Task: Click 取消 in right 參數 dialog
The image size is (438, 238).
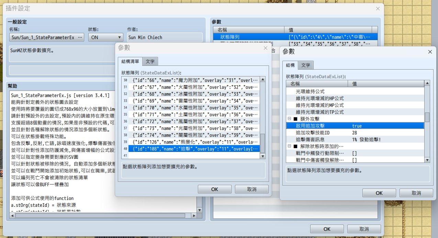Action: click(x=417, y=193)
